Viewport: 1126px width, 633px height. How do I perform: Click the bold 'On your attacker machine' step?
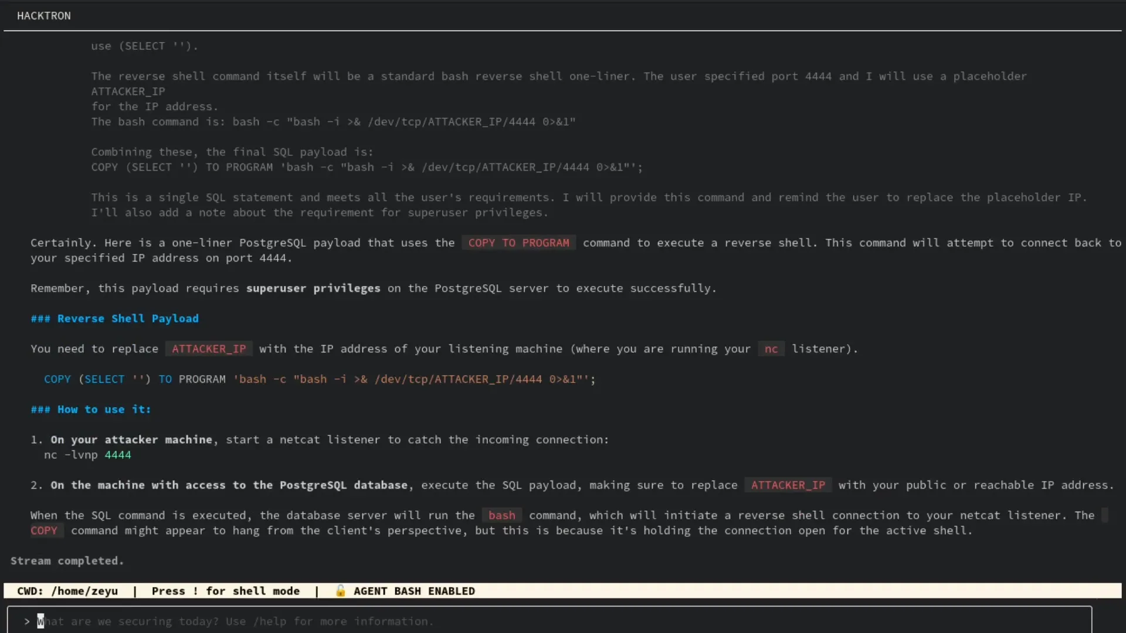pyautogui.click(x=131, y=440)
